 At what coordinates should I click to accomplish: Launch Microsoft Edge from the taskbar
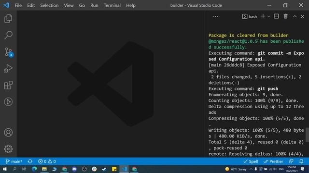tap(34, 169)
